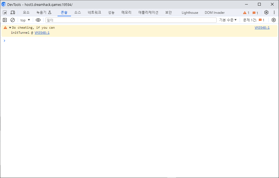Click the 필터 filter input field
This screenshot has height=178, width=279.
131,20
